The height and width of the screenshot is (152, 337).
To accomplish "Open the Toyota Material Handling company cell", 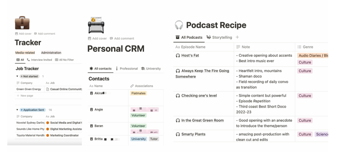I will tap(30, 135).
